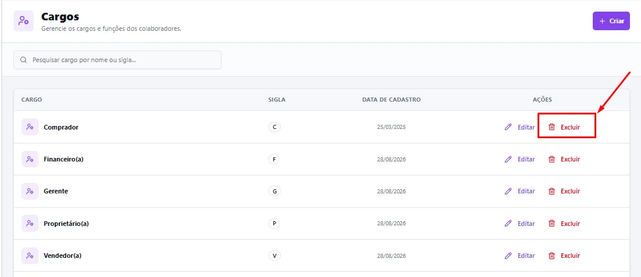Click the CARGO column header
Screen dimensions: 641x277
31,100
